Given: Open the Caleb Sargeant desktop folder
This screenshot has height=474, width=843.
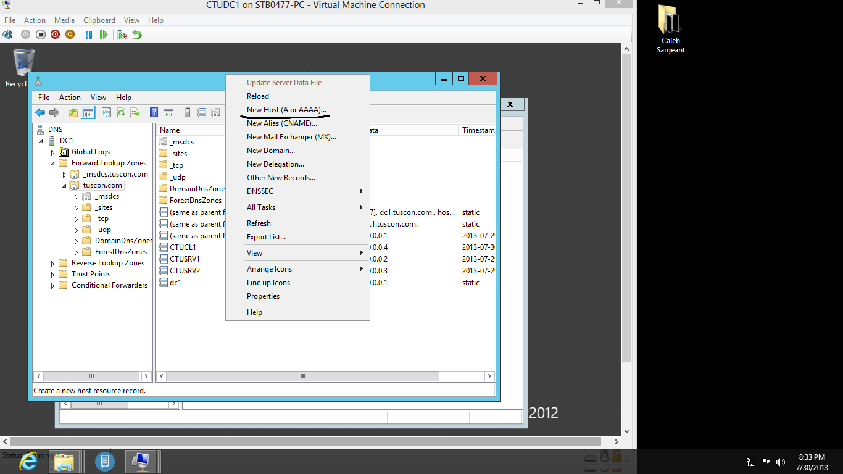Looking at the screenshot, I should click(670, 30).
